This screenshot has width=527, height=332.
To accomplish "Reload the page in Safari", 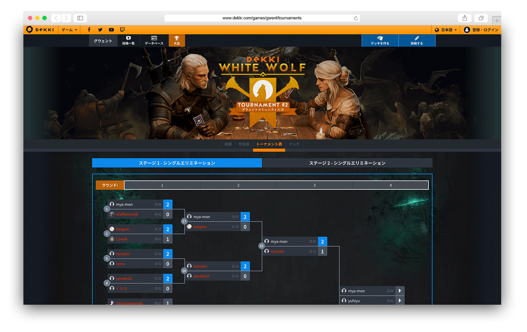I will tap(356, 18).
